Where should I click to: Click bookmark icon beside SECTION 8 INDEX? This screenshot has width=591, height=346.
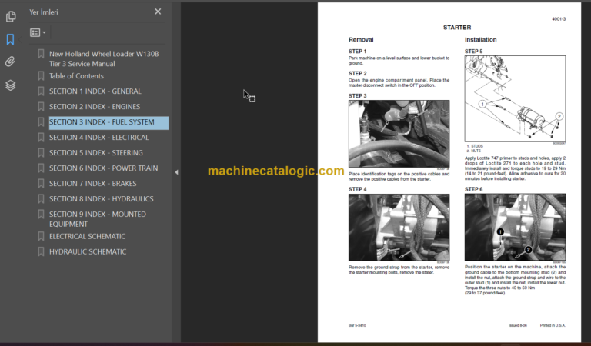tap(41, 199)
